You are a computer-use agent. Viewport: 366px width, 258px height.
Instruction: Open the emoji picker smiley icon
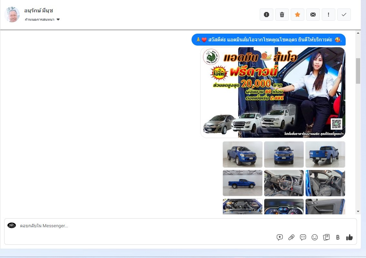[315, 237]
